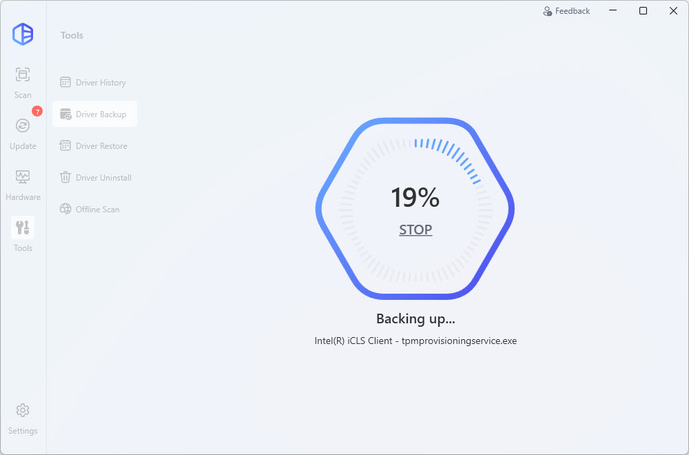The width and height of the screenshot is (689, 455).
Task: Open the Scan section in sidebar
Action: (x=23, y=75)
